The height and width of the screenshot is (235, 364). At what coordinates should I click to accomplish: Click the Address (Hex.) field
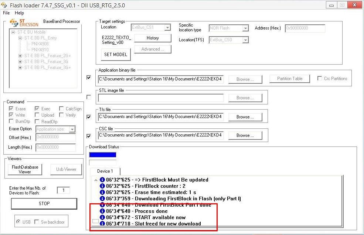(305, 28)
